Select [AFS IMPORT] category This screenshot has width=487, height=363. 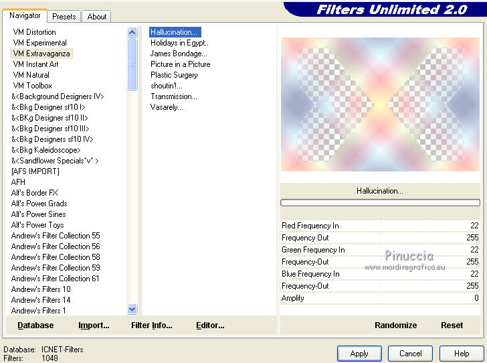pyautogui.click(x=35, y=171)
